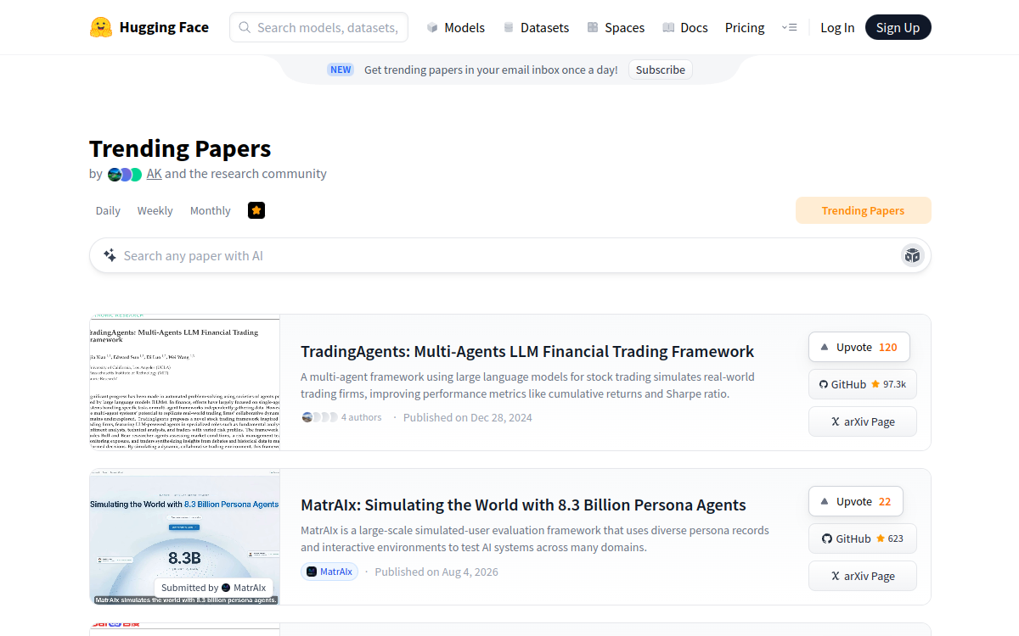Open MatrAIx GitHub repository with 623 stars
This screenshot has height=636, width=1019.
(862, 538)
